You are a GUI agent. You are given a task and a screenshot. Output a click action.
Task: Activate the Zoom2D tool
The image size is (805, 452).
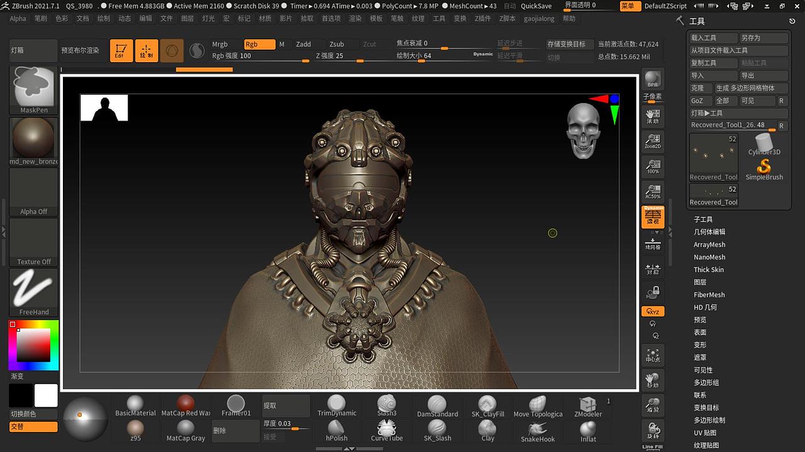653,141
